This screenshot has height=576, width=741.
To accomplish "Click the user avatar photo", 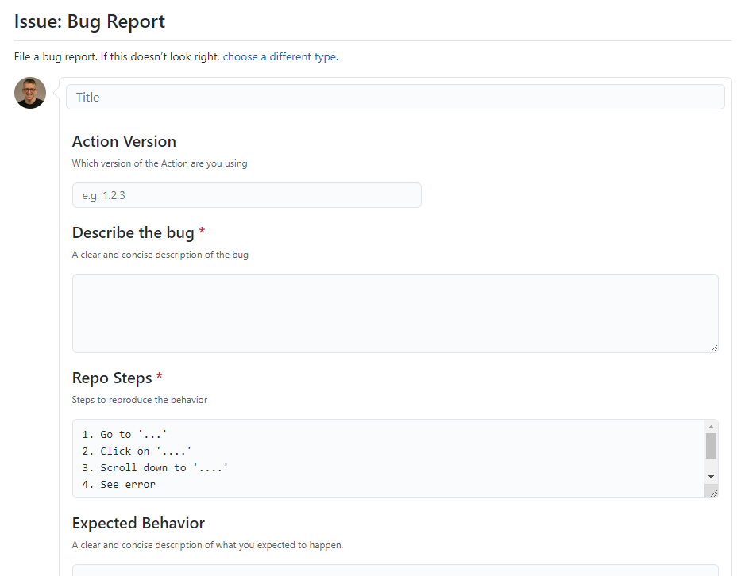I will [30, 93].
